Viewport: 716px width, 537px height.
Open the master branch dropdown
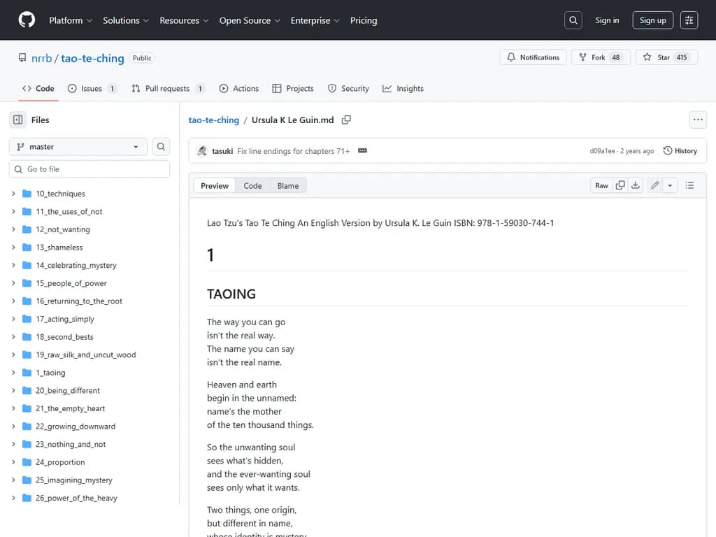pyautogui.click(x=78, y=147)
